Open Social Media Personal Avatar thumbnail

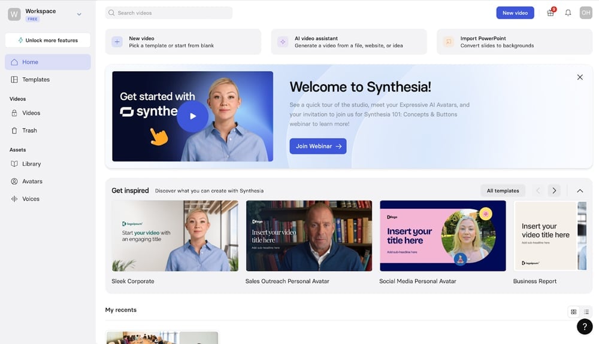(x=443, y=236)
